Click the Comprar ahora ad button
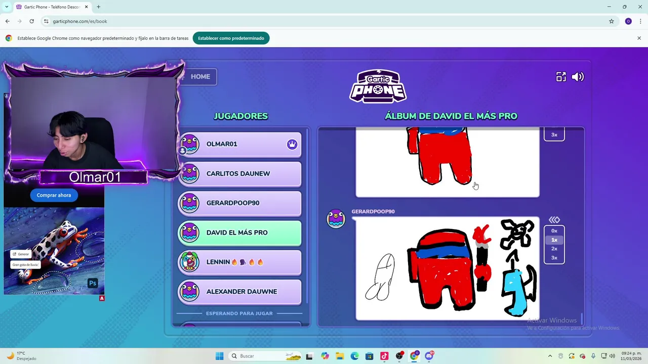This screenshot has width=648, height=364. click(54, 195)
